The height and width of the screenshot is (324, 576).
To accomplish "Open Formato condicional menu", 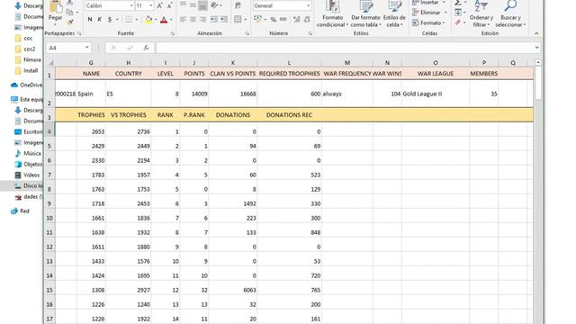I will [332, 13].
